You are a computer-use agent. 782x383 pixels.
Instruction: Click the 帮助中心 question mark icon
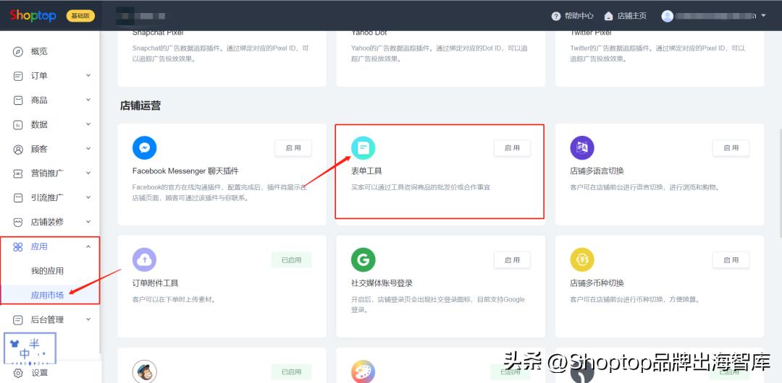tap(556, 16)
